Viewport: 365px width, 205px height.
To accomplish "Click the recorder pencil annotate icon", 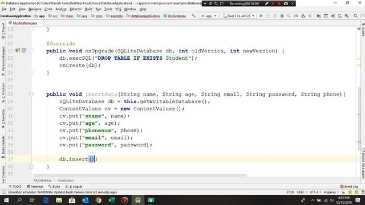I will pos(266,3).
